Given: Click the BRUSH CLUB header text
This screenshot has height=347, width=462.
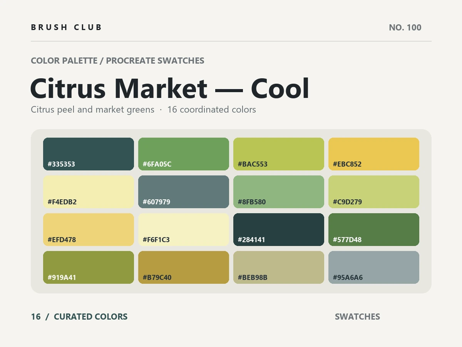Looking at the screenshot, I should (67, 27).
